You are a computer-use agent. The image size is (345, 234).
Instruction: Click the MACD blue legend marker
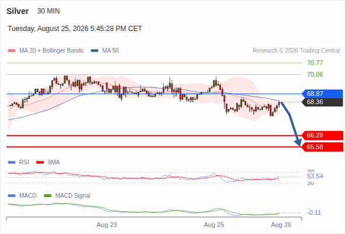[12, 196]
